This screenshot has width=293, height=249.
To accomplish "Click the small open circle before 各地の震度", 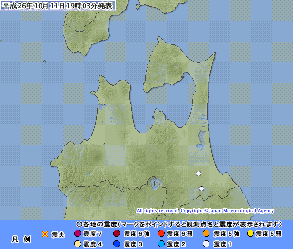I will tap(79, 224).
